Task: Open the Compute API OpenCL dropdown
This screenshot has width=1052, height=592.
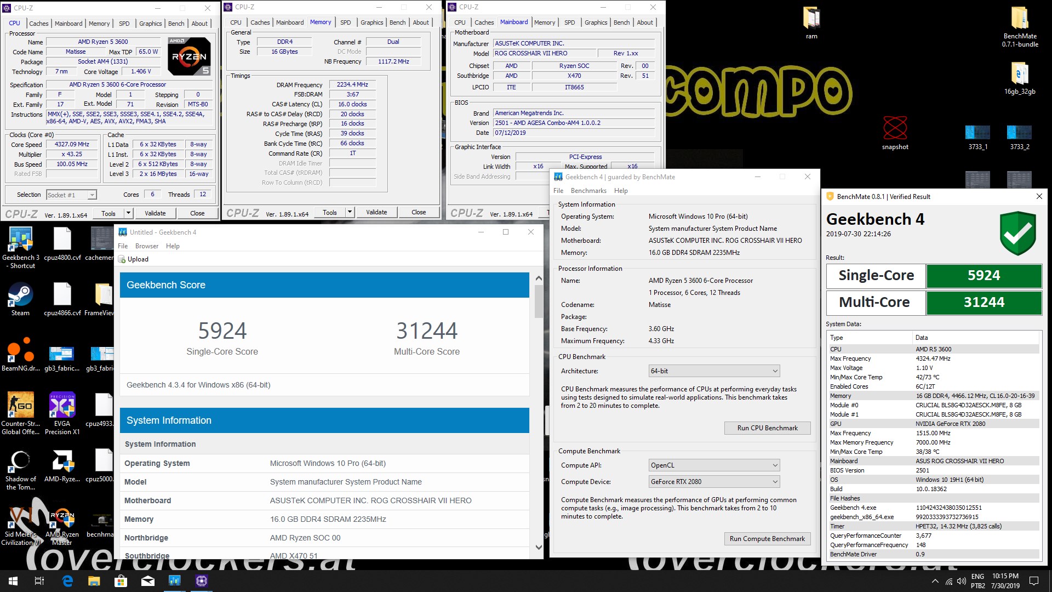Action: coord(714,465)
